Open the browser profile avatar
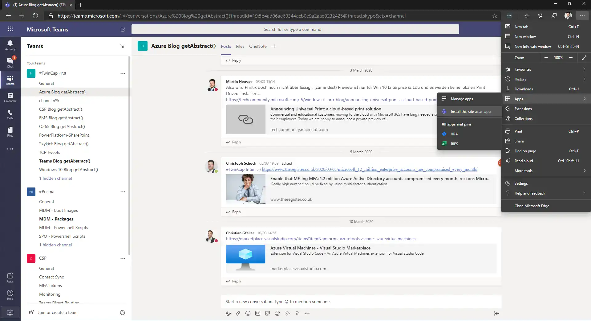Screen dimensions: 591x321 [x=568, y=16]
